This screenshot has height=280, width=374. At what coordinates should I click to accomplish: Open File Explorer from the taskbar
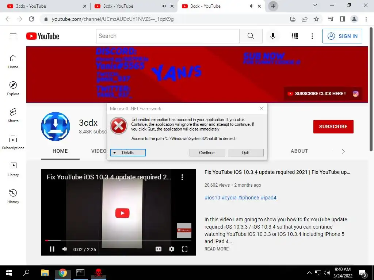point(45,273)
